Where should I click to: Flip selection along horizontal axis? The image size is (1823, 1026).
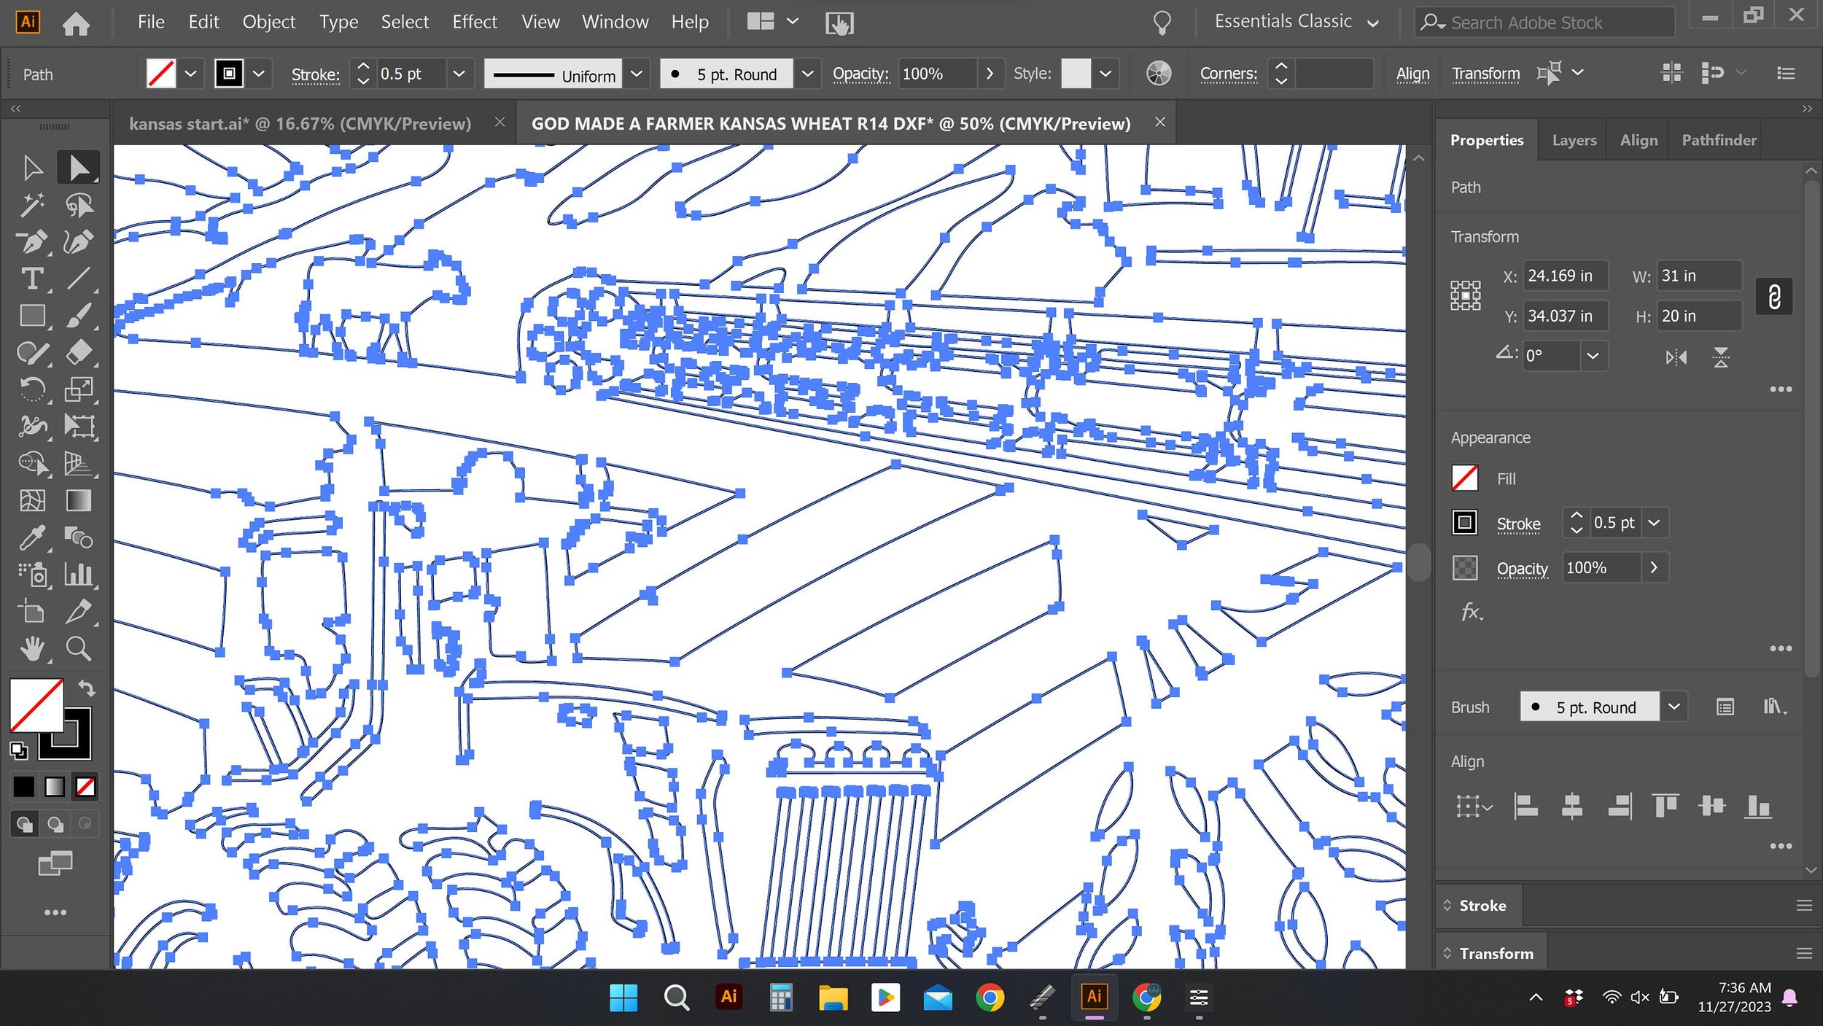point(1676,357)
